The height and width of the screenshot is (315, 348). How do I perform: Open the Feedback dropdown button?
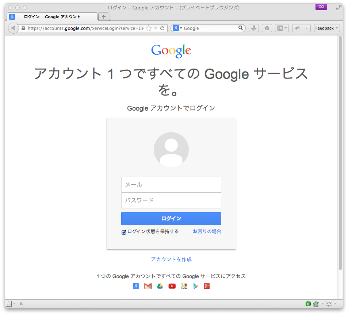tap(327, 28)
